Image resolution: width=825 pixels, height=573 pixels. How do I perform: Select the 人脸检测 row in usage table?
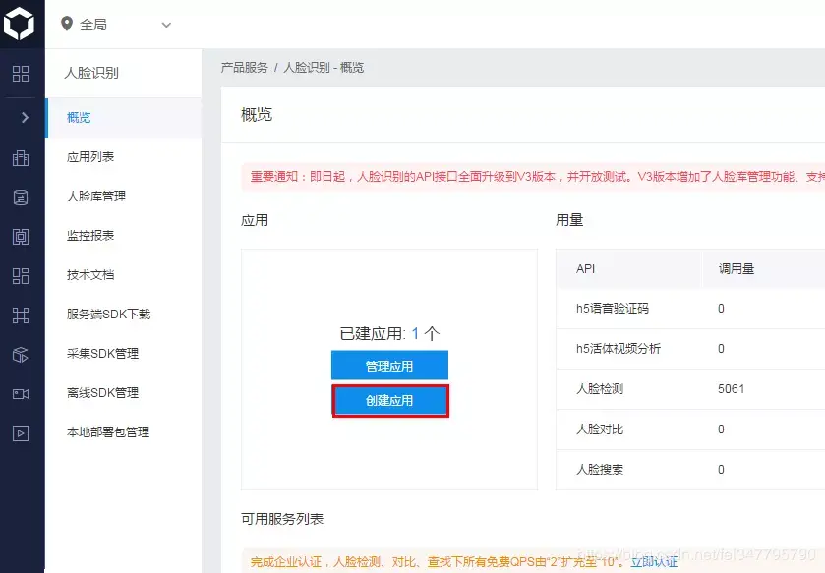tap(603, 389)
